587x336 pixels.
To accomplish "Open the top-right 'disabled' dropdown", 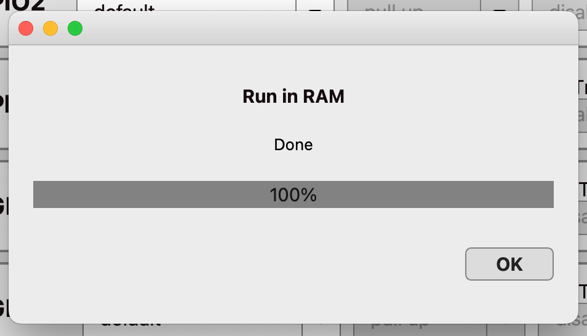I will (563, 7).
